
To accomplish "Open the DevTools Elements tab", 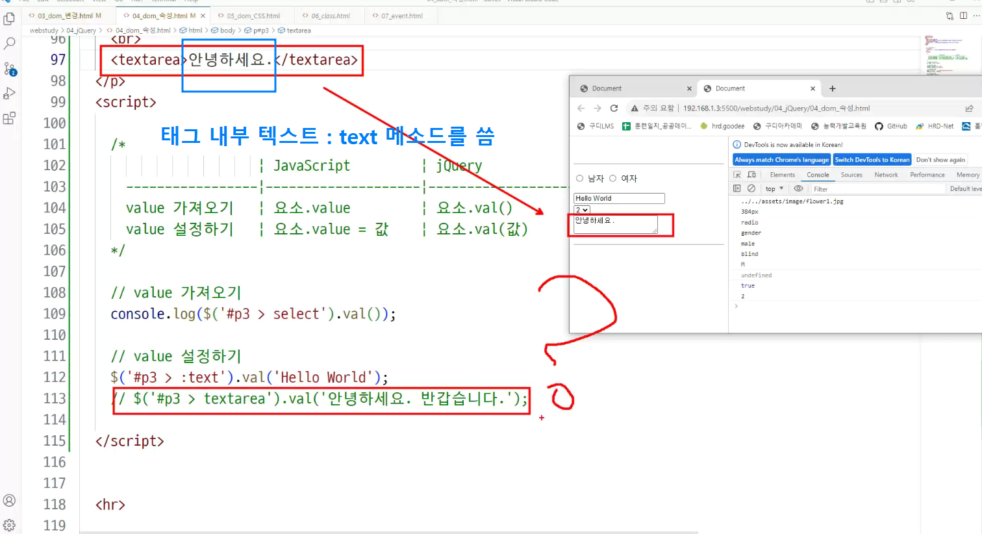I will pos(782,175).
